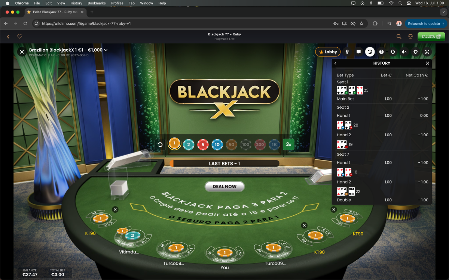The width and height of the screenshot is (449, 280).
Task: Close the Brazilian BlackjackX table
Action: point(22,52)
